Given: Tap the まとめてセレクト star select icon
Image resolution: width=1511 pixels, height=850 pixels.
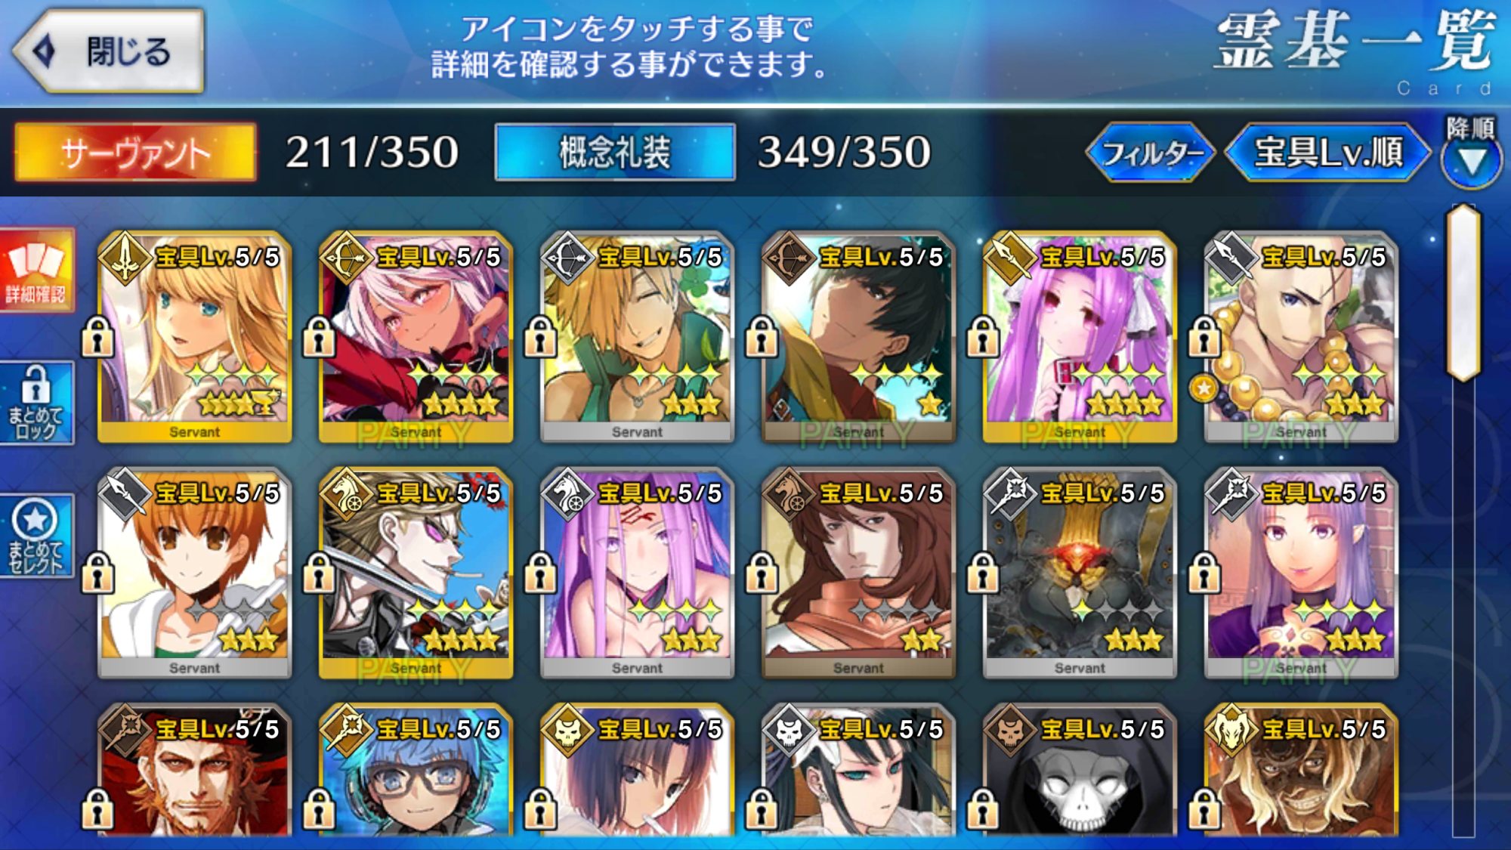Looking at the screenshot, I should (x=36, y=536).
